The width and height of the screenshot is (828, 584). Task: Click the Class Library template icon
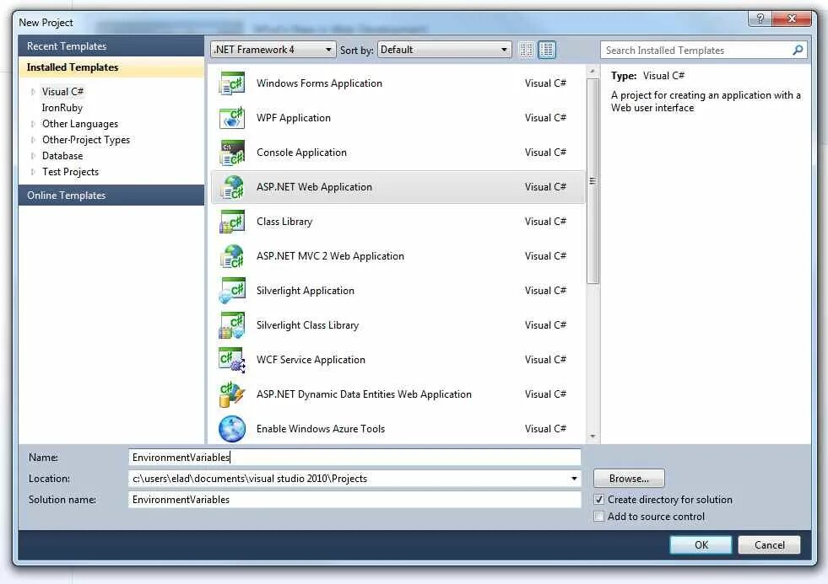(232, 222)
